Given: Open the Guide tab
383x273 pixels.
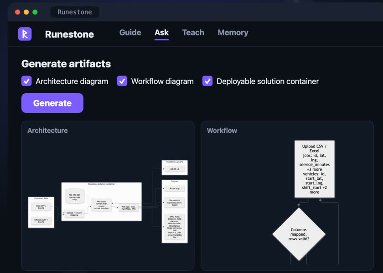Looking at the screenshot, I should [130, 32].
